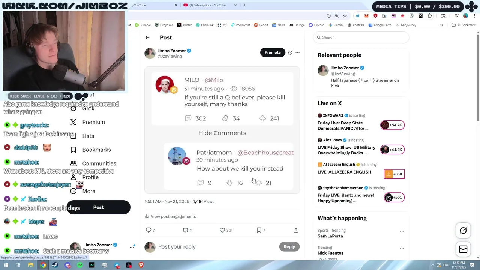Image resolution: width=480 pixels, height=270 pixels.
Task: Click the back arrow next to Post
Action: click(147, 37)
